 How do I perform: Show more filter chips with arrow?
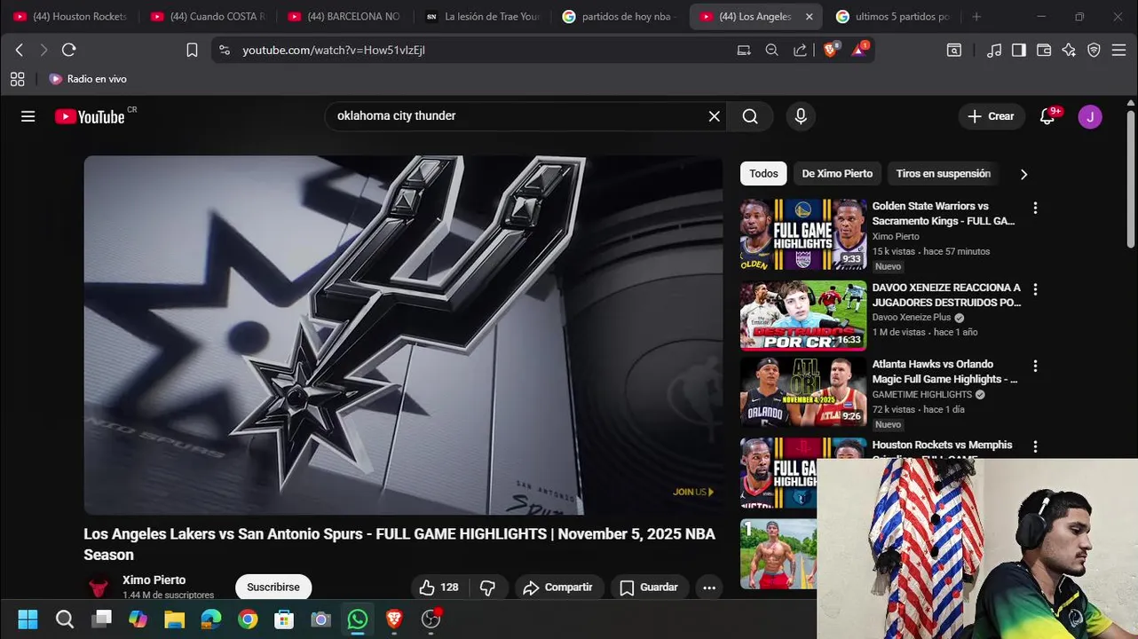1023,174
